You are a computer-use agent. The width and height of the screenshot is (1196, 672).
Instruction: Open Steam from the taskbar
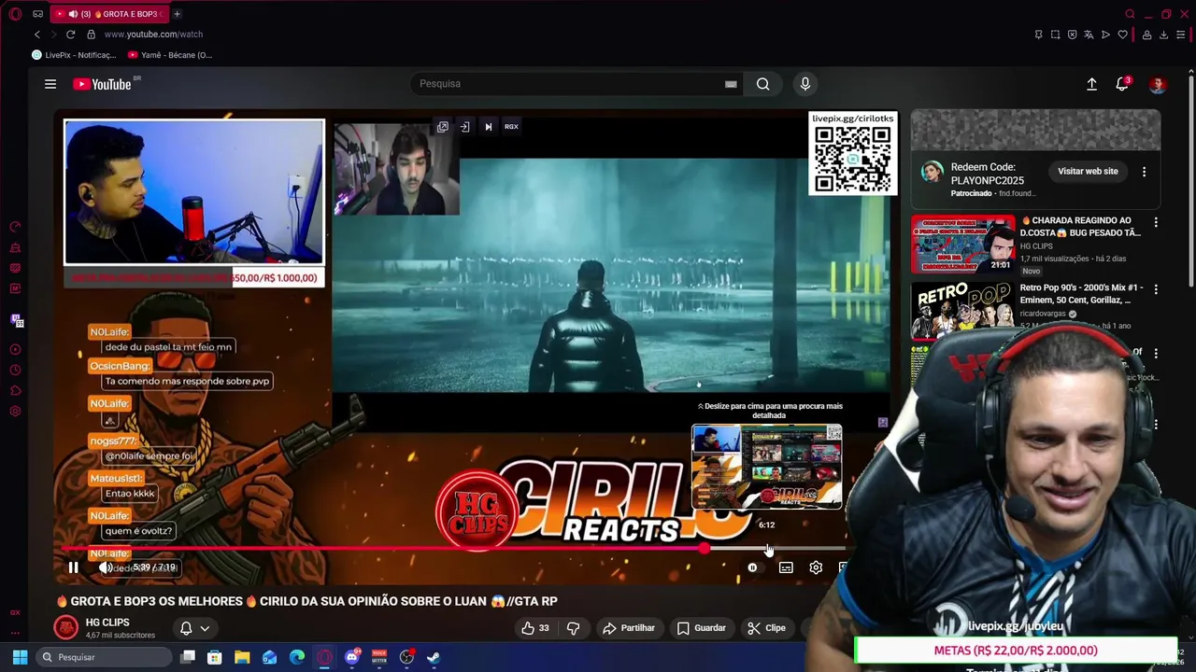[434, 657]
